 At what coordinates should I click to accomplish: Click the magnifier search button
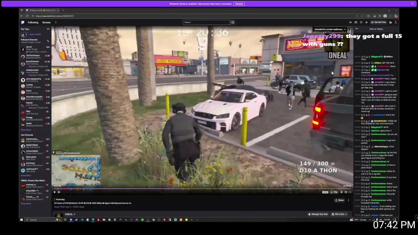pos(233,22)
